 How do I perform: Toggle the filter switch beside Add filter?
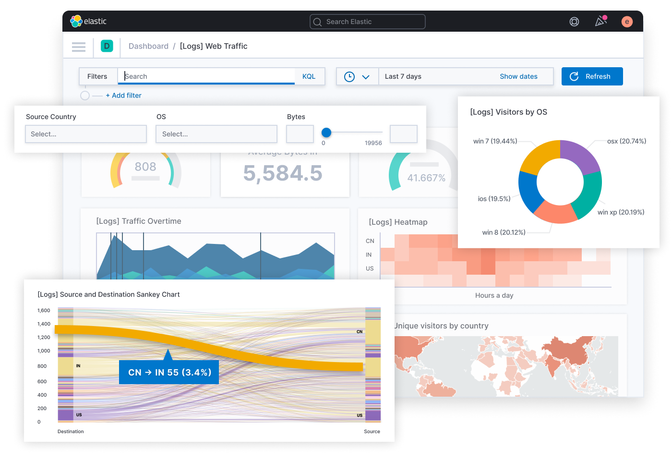(84, 96)
